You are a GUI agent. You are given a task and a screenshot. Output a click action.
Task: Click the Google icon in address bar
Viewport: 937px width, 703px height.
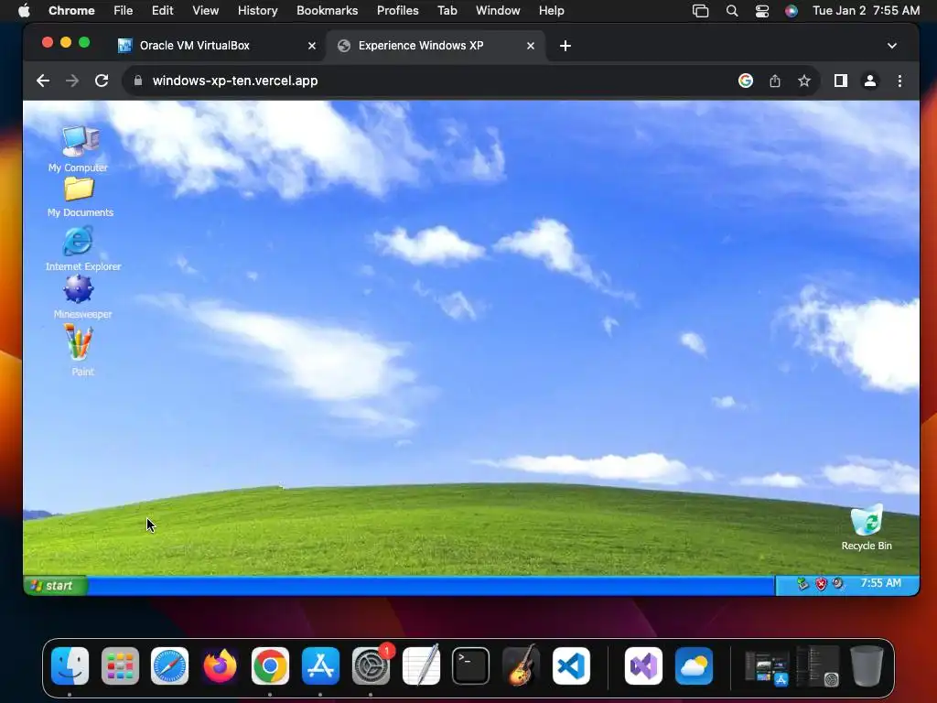coord(746,81)
